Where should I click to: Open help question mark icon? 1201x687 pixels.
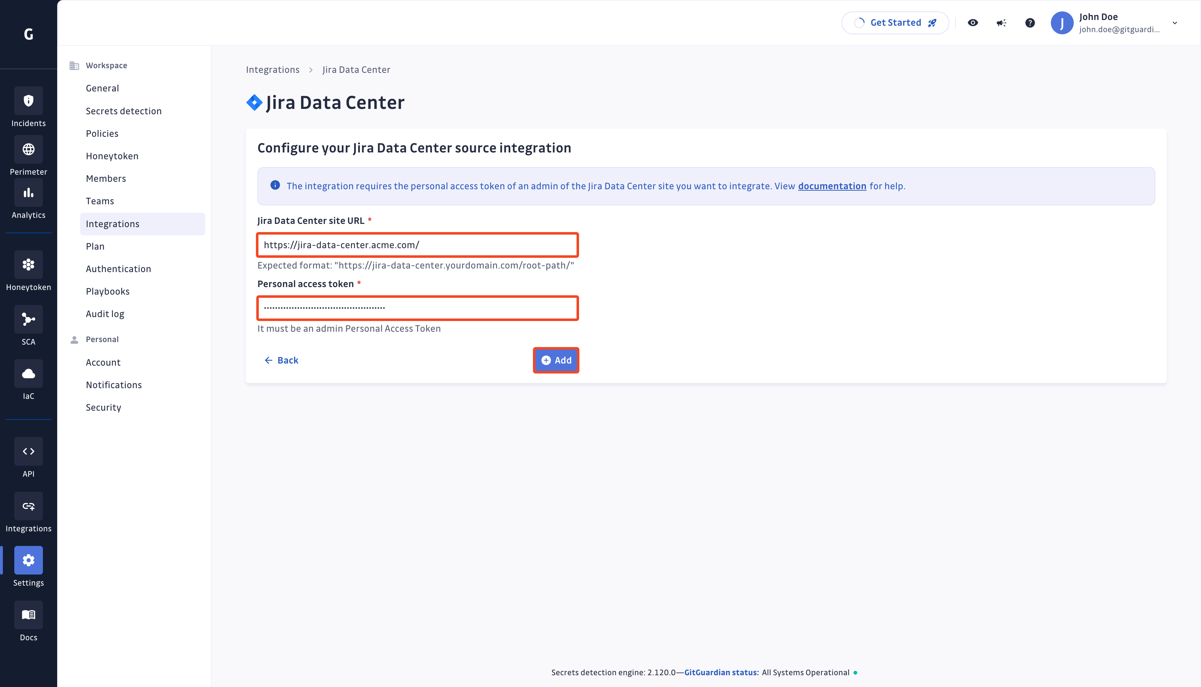(1030, 22)
